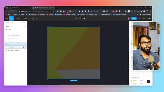Select the Frame layer

coord(16,44)
